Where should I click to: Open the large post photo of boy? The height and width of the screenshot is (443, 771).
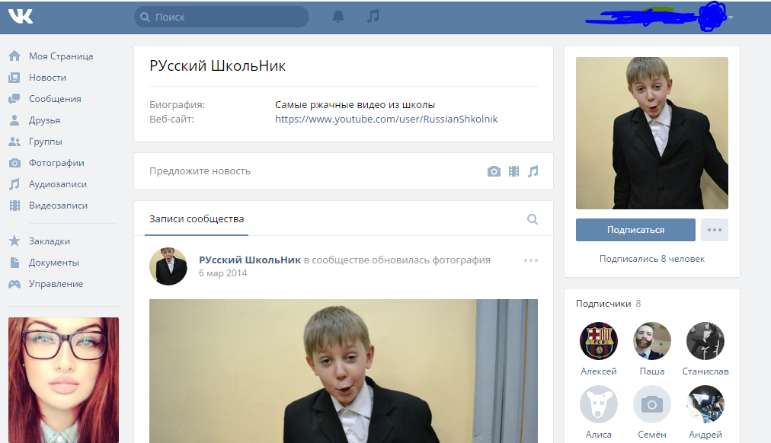pos(343,371)
